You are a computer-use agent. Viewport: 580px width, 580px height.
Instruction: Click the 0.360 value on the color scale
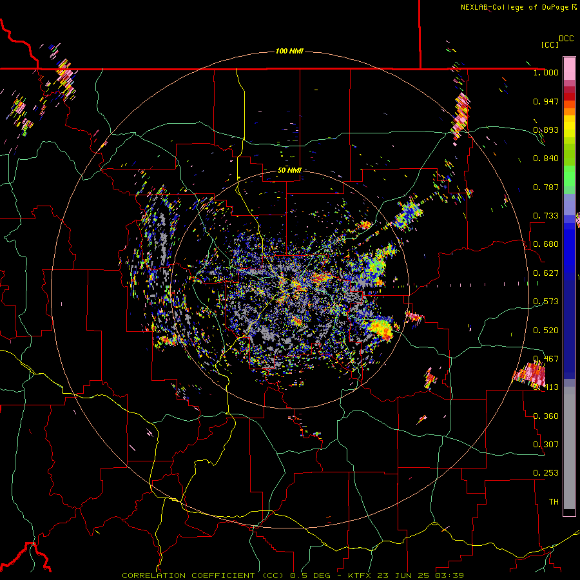pyautogui.click(x=546, y=416)
